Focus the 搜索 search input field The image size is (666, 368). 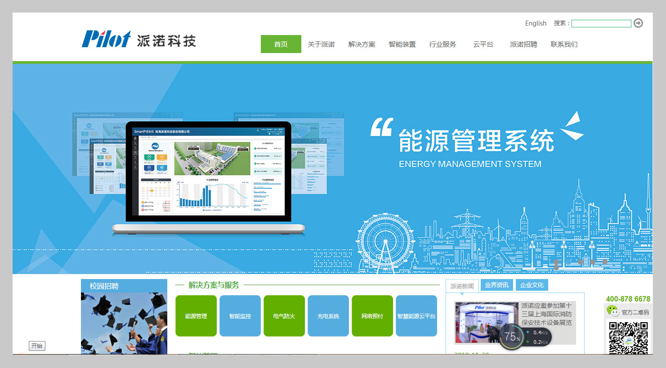(x=601, y=23)
